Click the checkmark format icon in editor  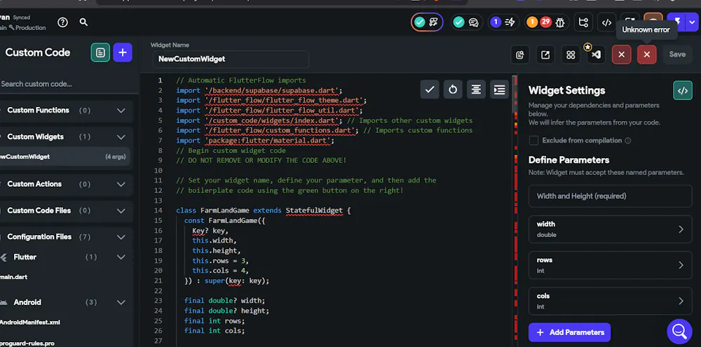click(430, 90)
